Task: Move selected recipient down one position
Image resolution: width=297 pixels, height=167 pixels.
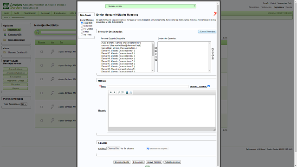Action: tap(213, 56)
